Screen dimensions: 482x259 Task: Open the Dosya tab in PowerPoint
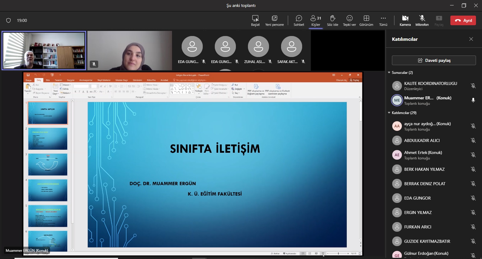click(29, 80)
